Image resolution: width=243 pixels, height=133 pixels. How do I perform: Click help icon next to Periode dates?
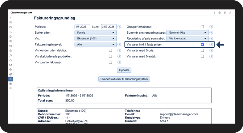tap(119, 27)
